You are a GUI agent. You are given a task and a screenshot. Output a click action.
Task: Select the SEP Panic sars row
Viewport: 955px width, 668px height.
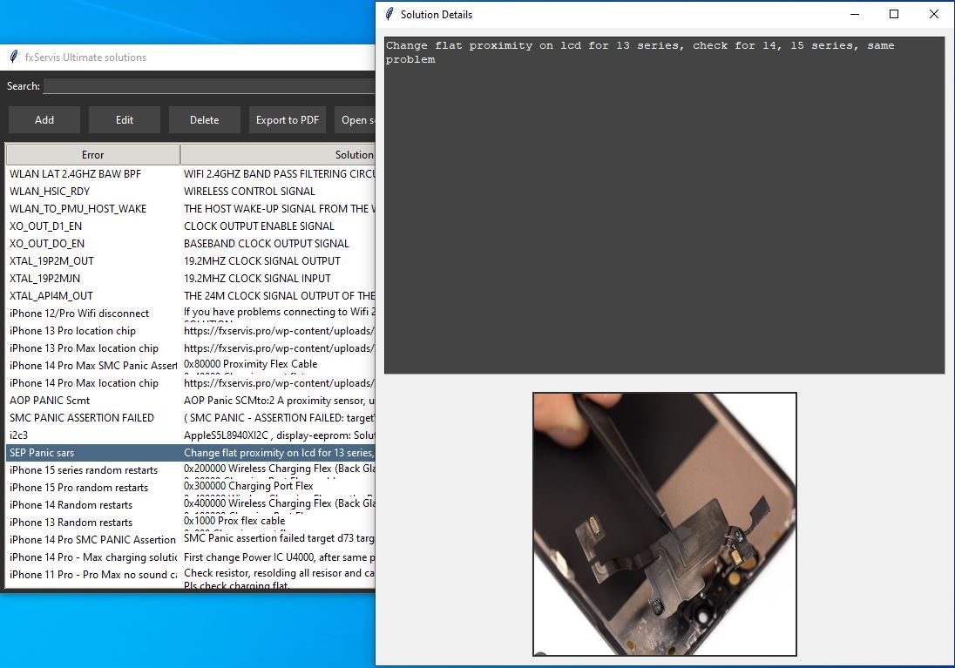point(191,453)
